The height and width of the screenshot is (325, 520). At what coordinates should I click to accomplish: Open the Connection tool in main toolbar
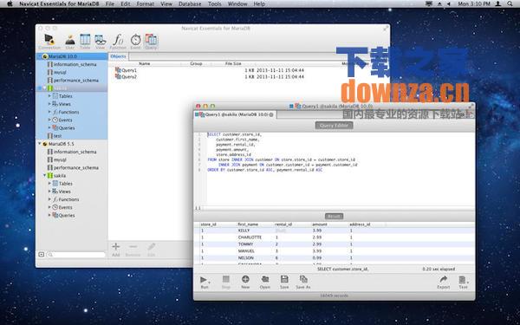(49, 42)
